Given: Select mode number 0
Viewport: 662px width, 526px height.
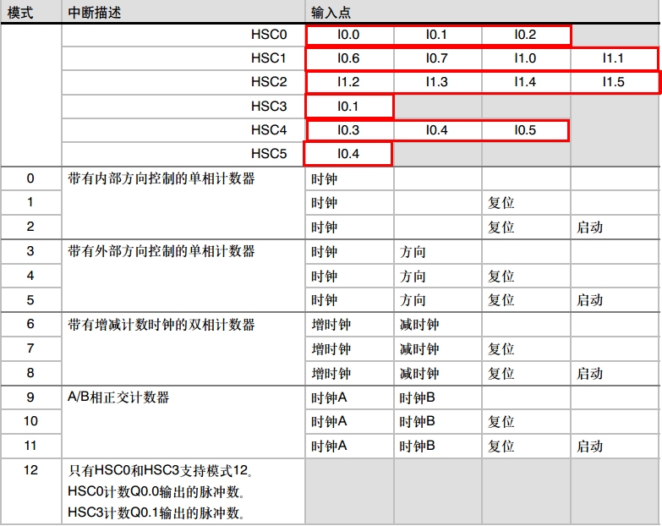Looking at the screenshot, I should tap(30, 178).
